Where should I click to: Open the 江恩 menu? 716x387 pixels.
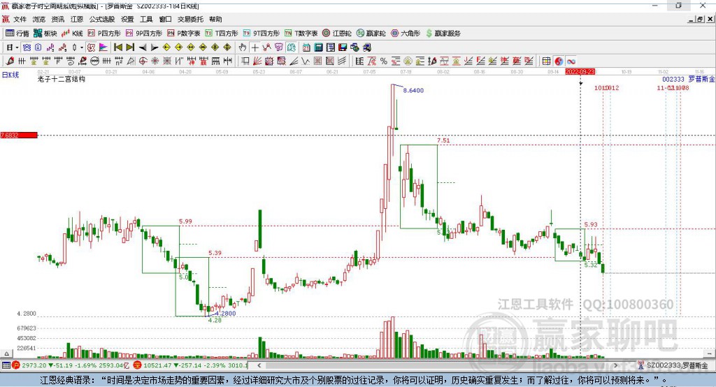click(x=77, y=19)
